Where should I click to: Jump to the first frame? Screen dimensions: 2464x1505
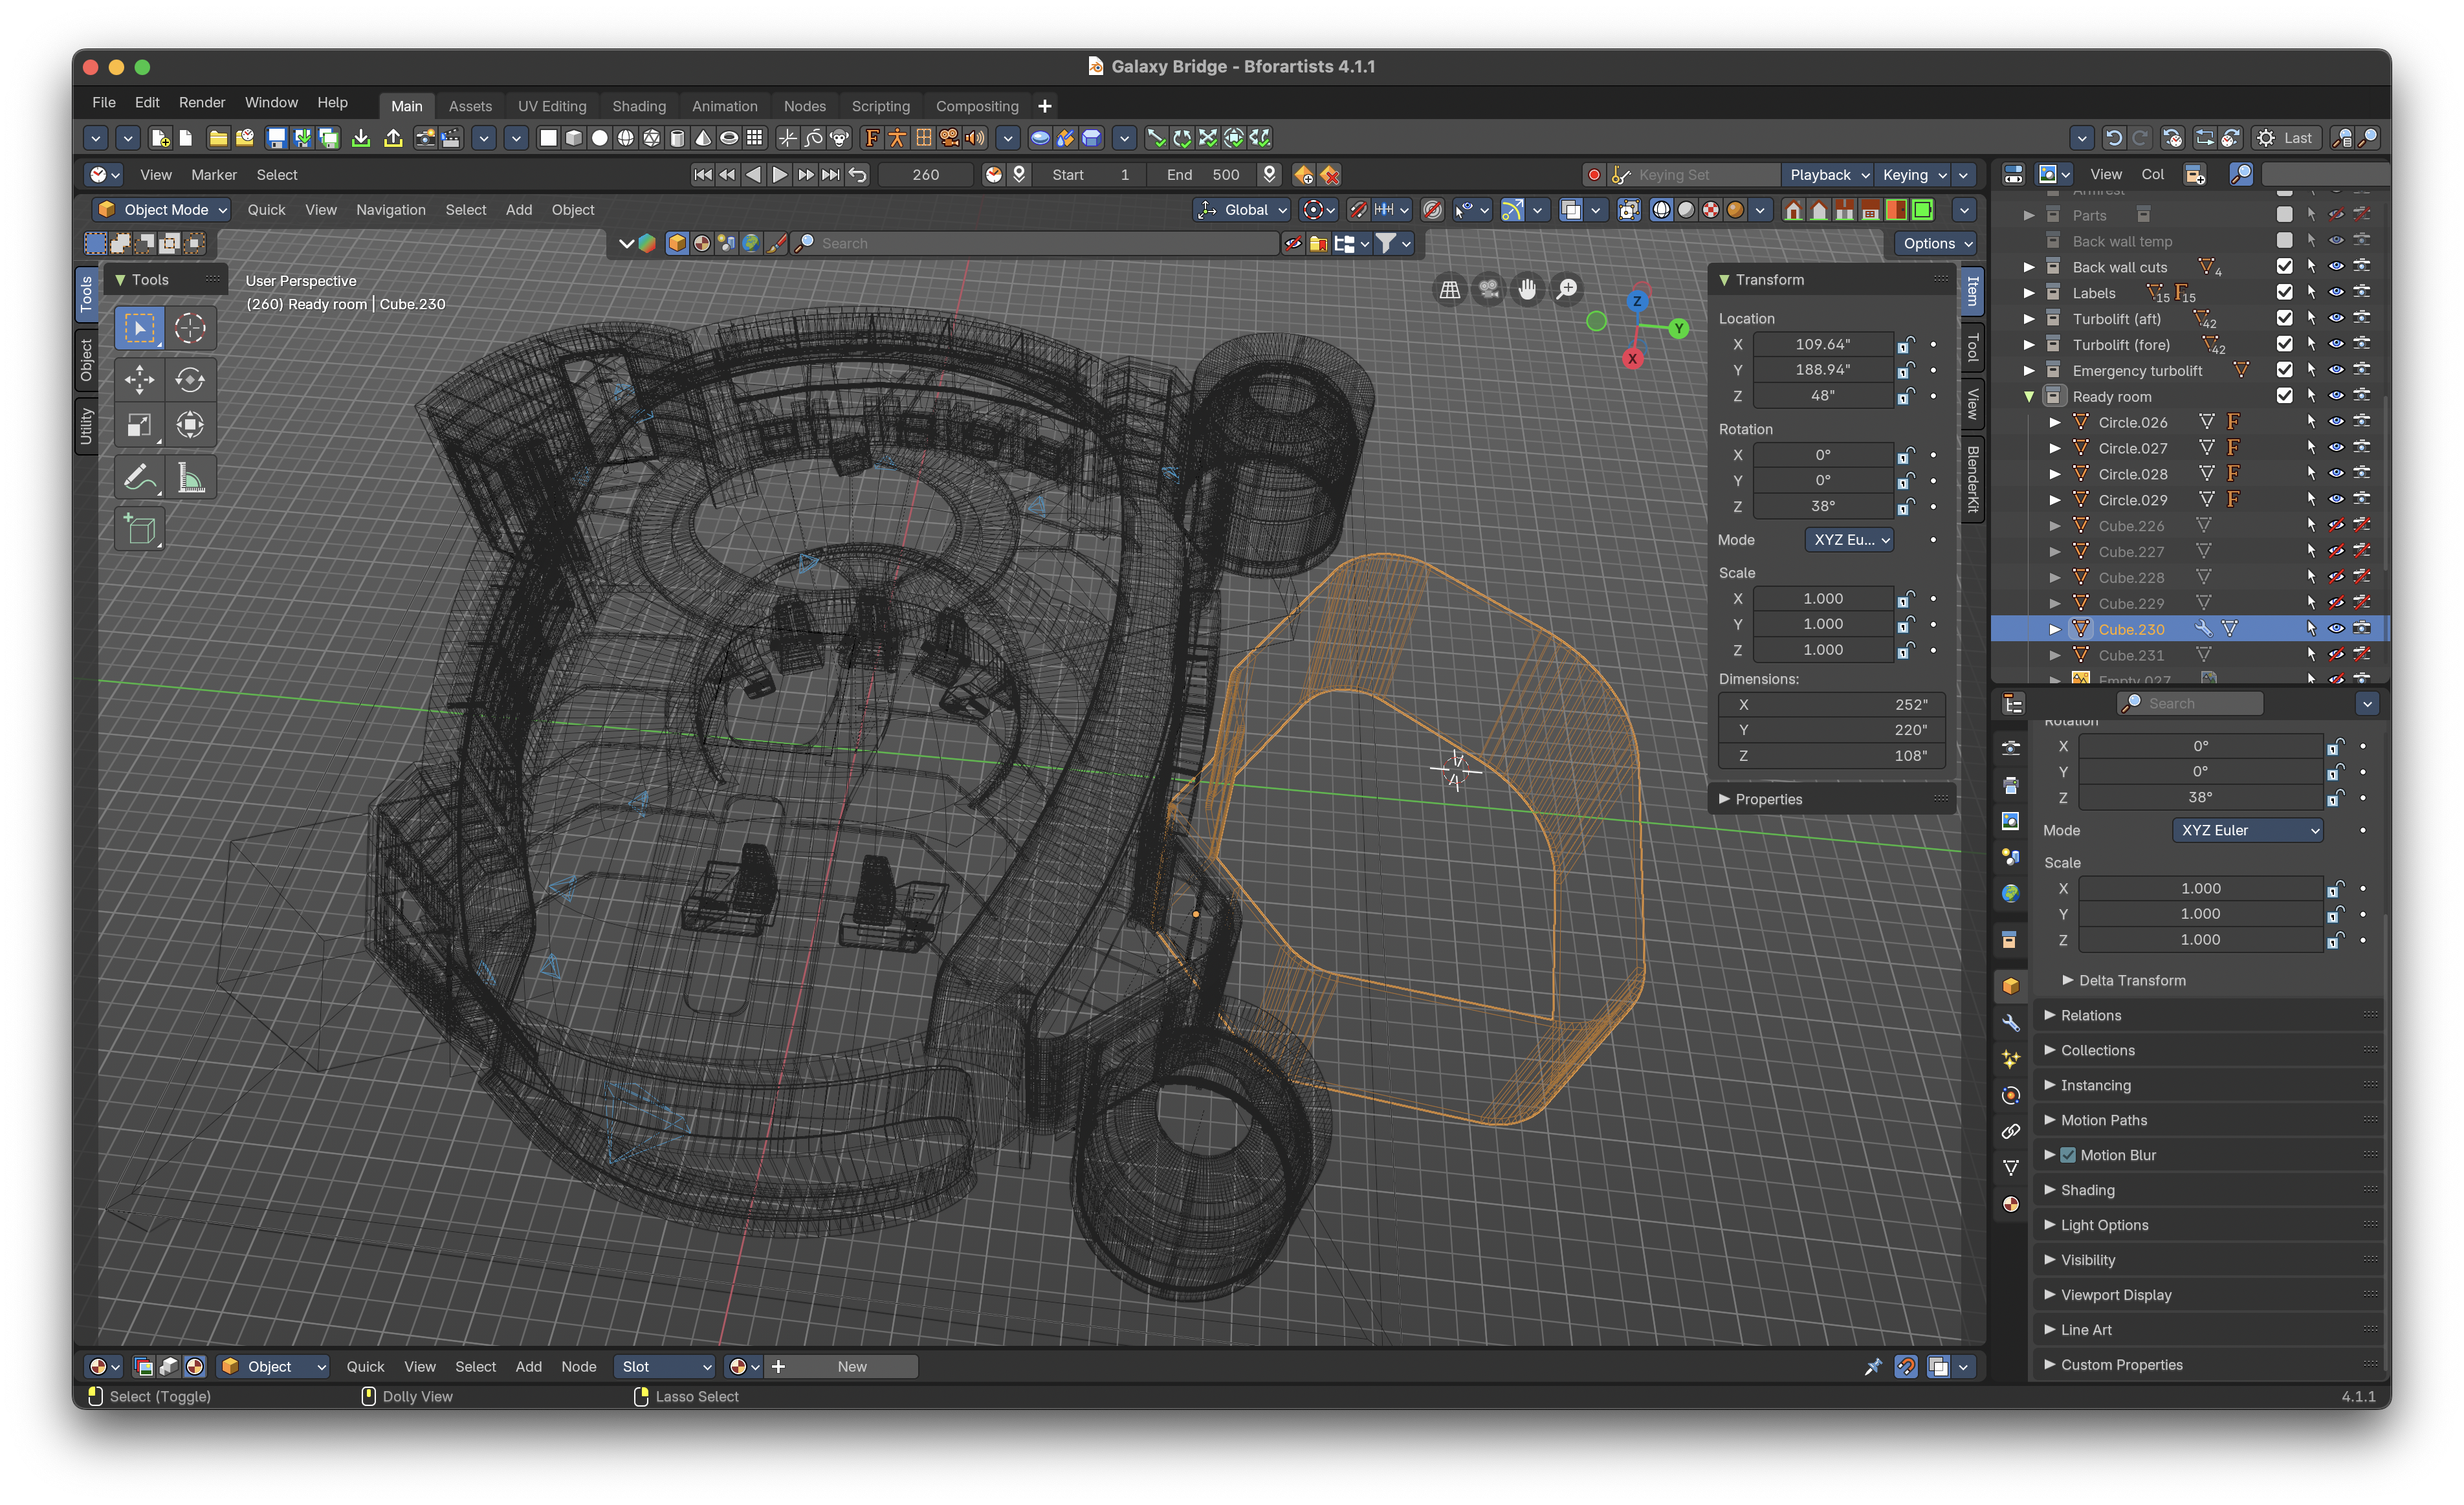tap(703, 174)
